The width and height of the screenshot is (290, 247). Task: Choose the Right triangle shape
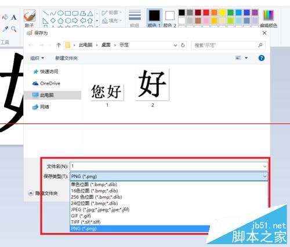pos(46,20)
